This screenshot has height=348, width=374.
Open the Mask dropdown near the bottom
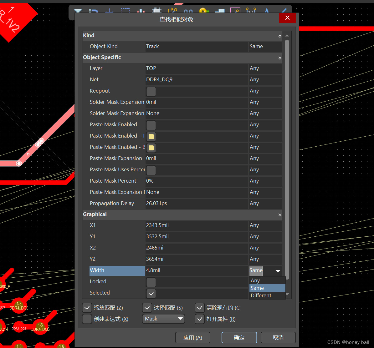click(x=163, y=319)
